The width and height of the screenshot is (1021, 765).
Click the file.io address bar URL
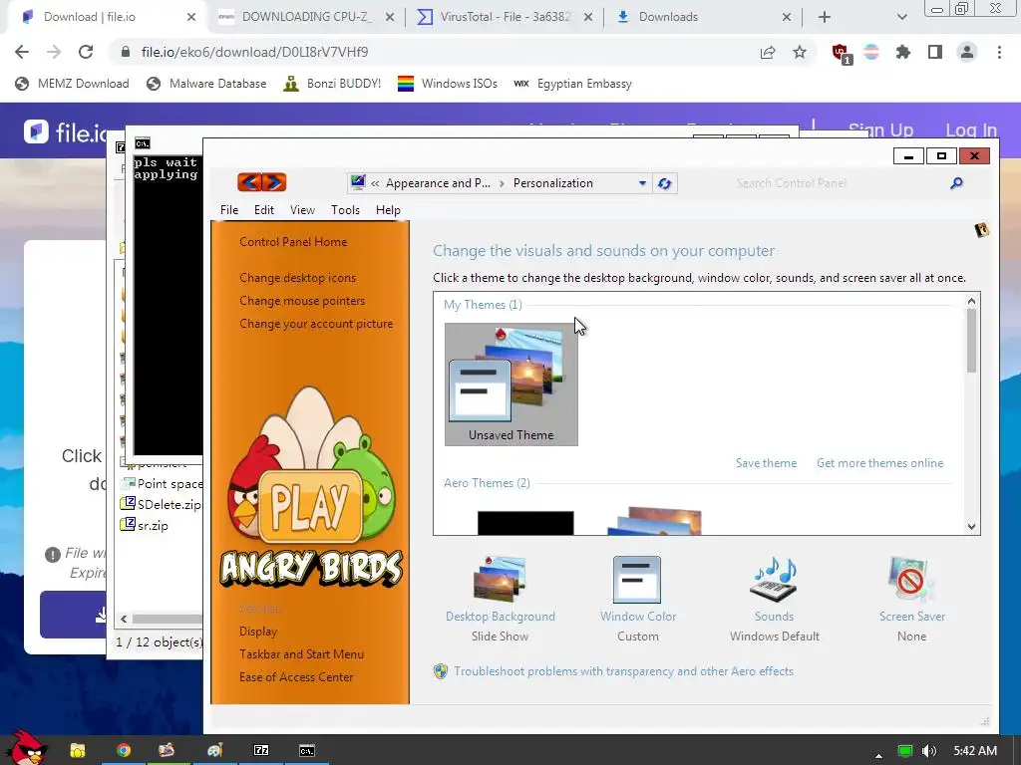click(254, 52)
